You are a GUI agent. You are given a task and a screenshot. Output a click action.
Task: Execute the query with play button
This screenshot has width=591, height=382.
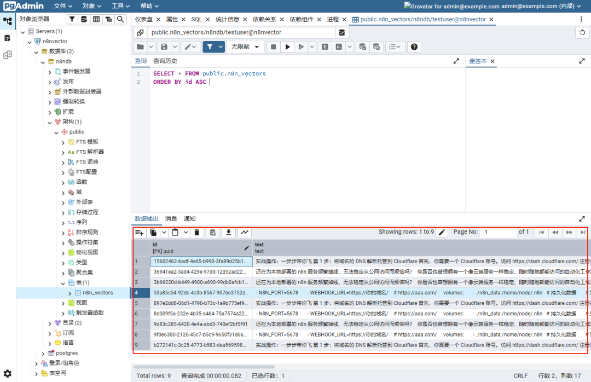click(x=288, y=47)
